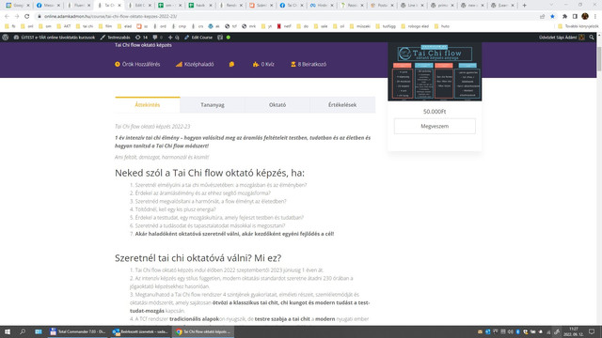Screen dimensions: 602x338
Task: Open the WordPress logo menu in admin bar
Action: click(6, 38)
